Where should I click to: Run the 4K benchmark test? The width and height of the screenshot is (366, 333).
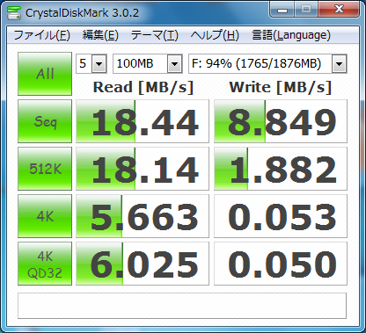coord(45,216)
